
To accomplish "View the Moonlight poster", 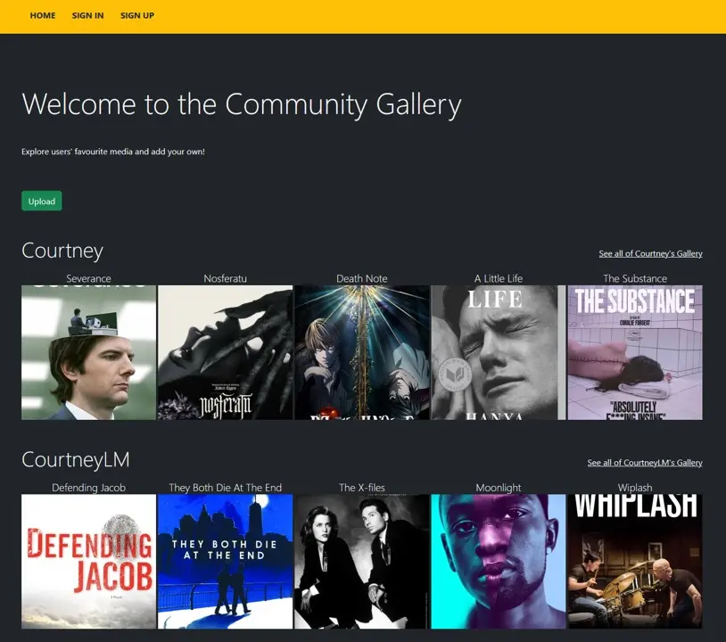I will coord(498,561).
